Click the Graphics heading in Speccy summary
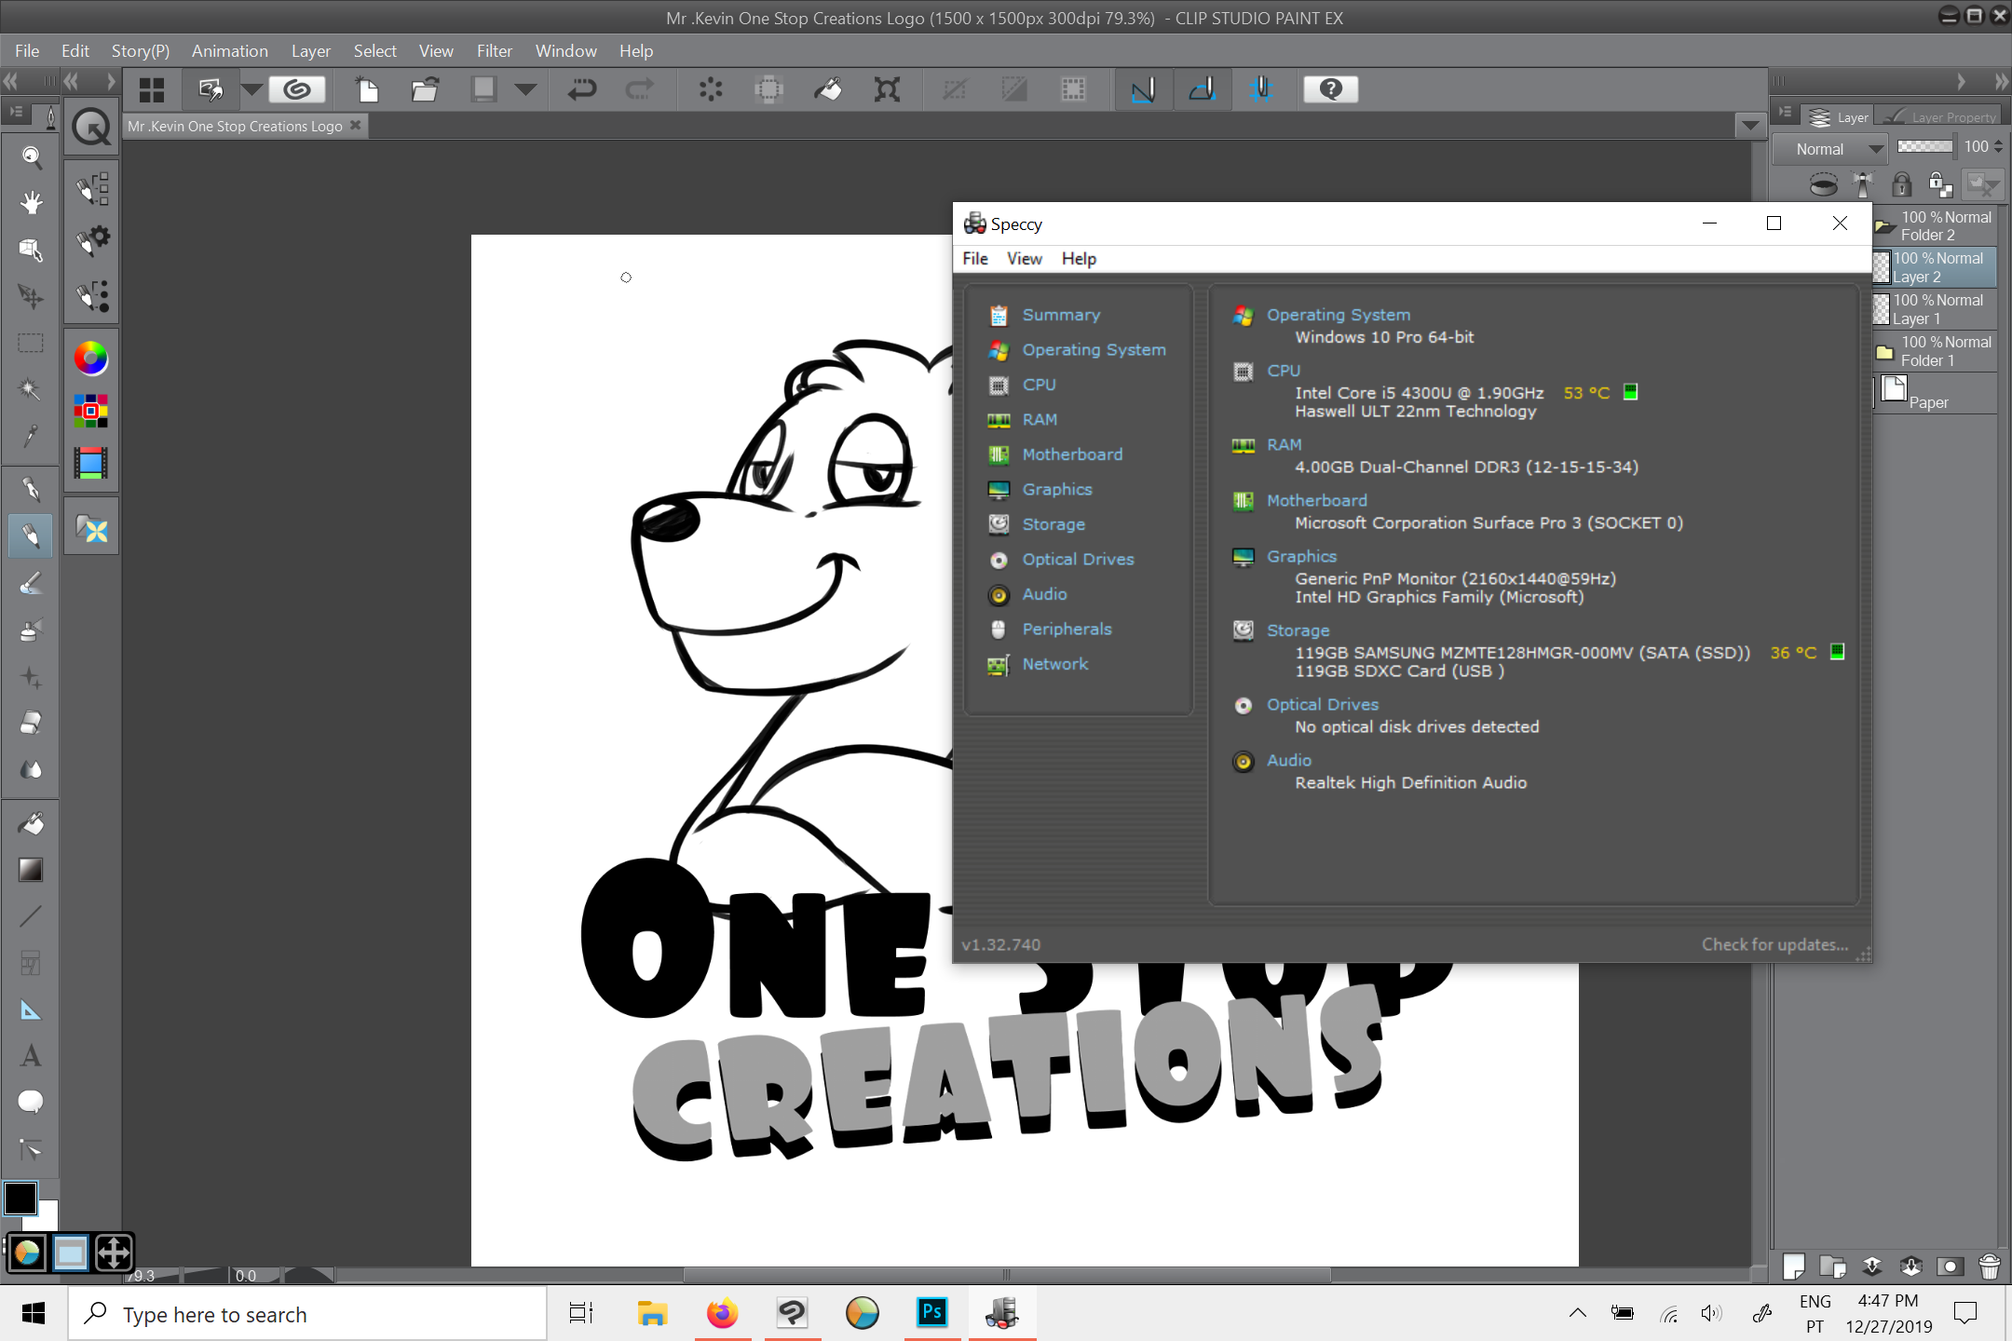 (x=1301, y=556)
